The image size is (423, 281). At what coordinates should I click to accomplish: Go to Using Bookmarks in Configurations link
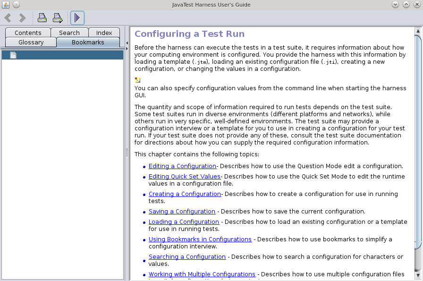(x=200, y=239)
